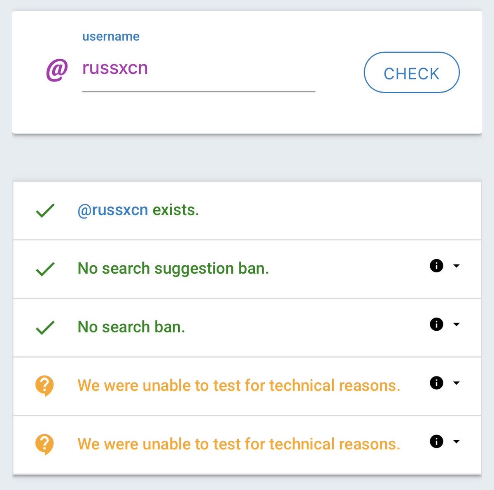Click the username label above the field

point(111,36)
